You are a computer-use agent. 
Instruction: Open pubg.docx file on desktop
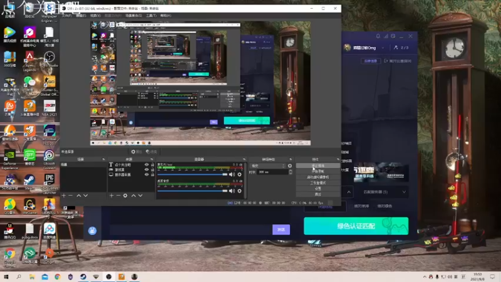pos(29,231)
